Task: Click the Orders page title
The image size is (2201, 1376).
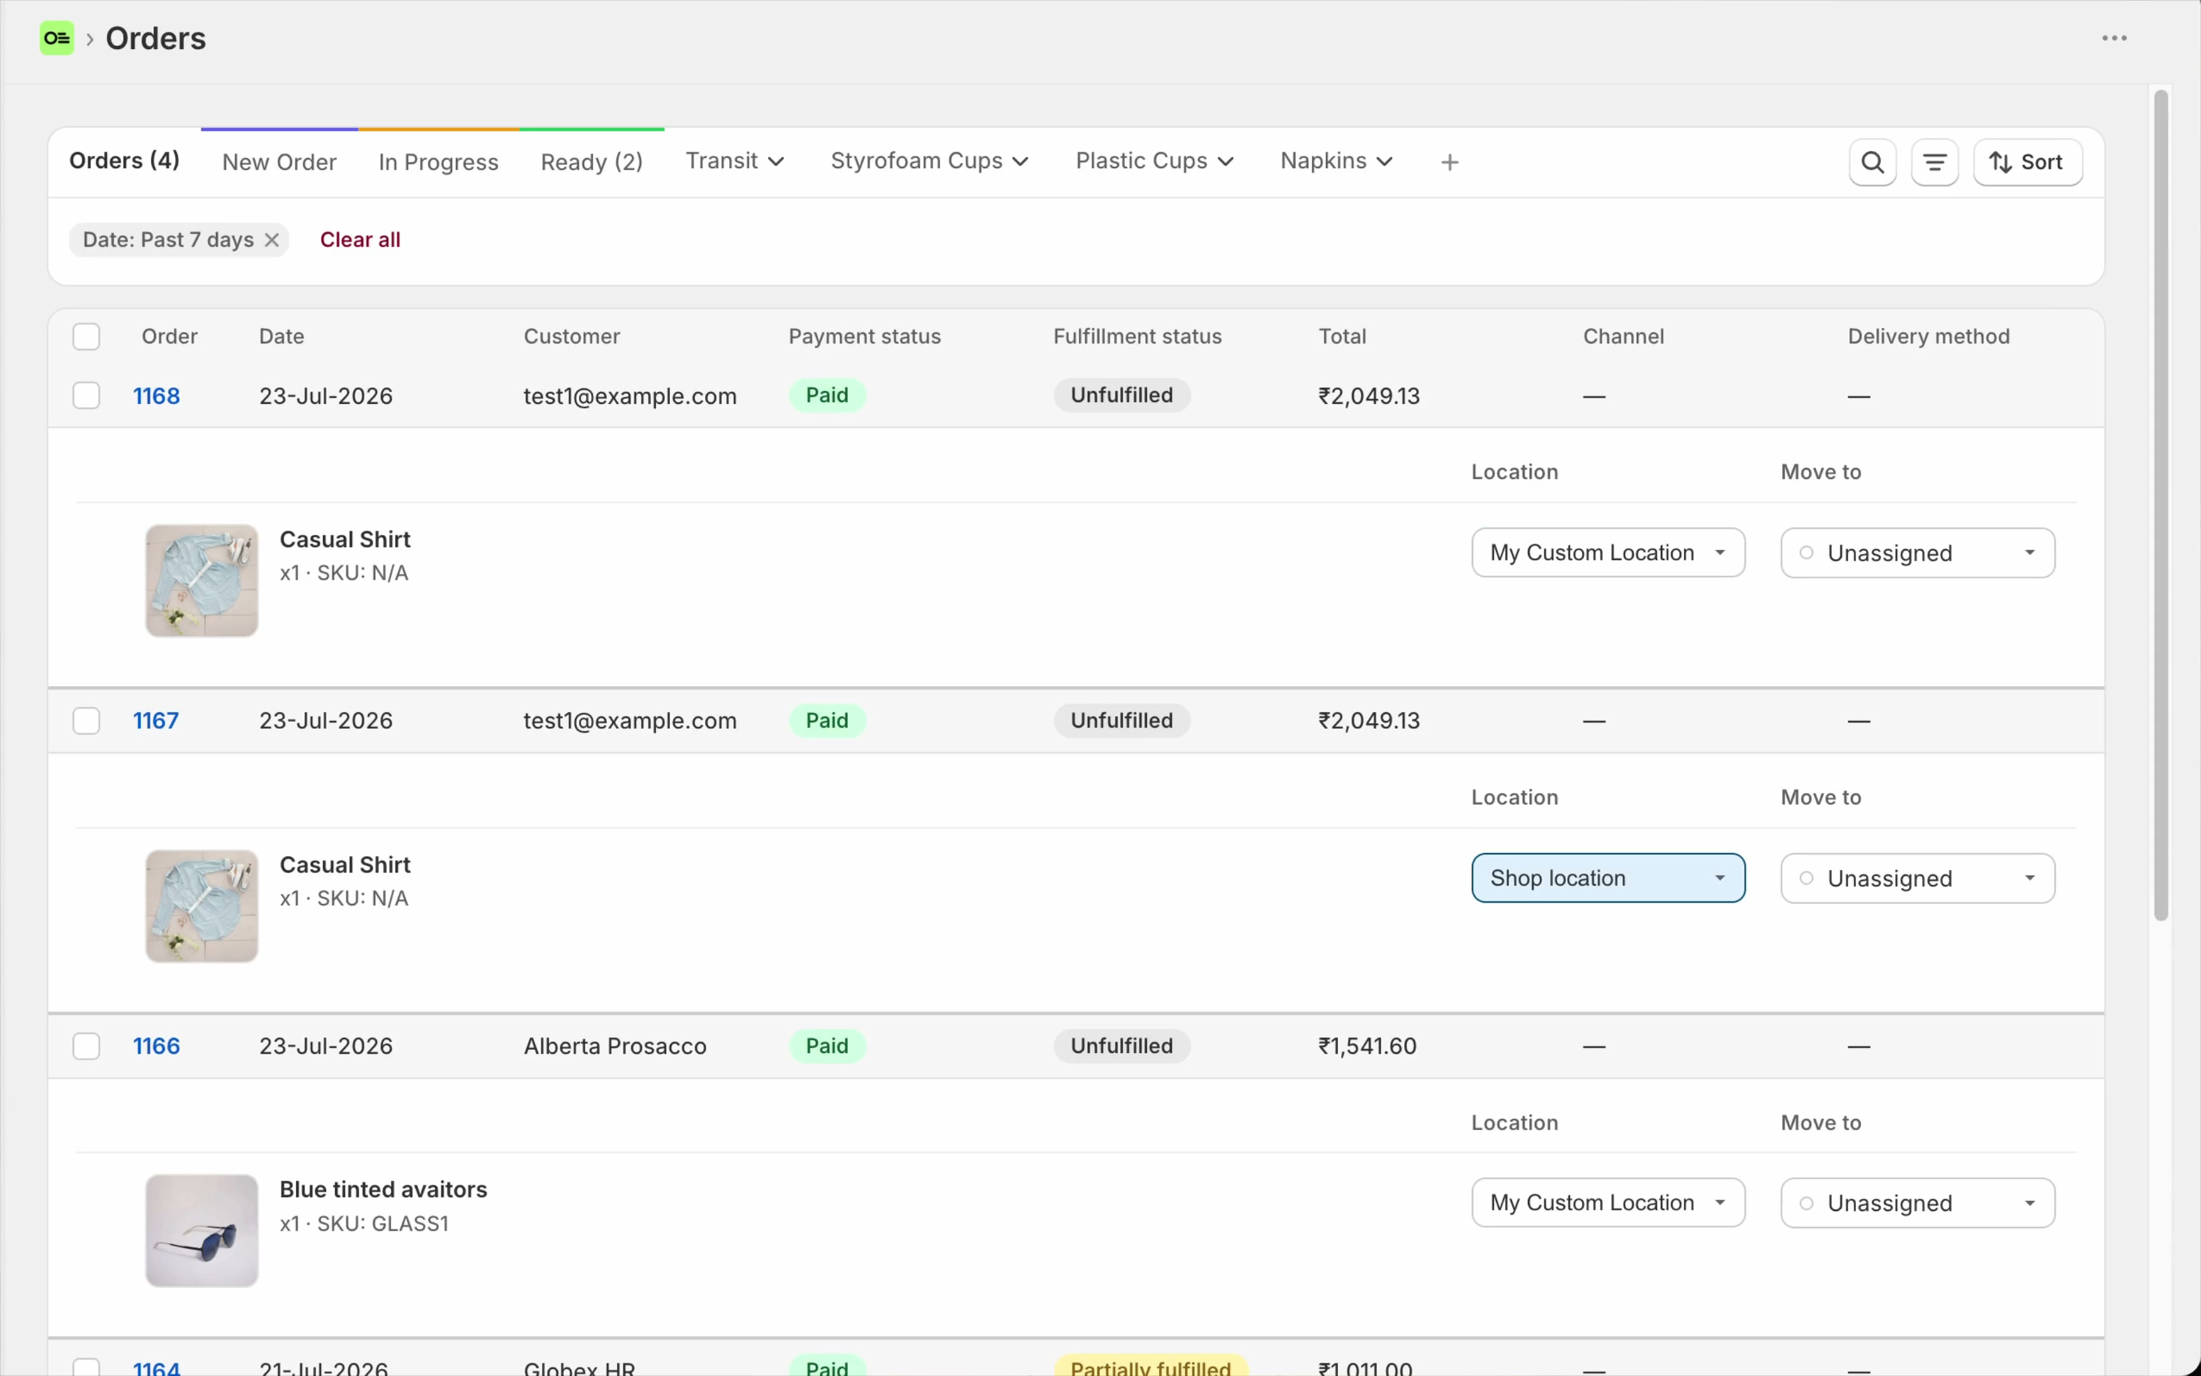Action: coord(155,38)
